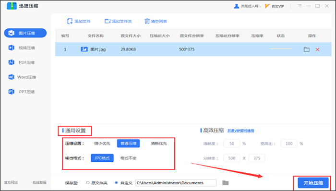
Task: Select 图片压缩 sidebar tab
Action: click(x=25, y=33)
